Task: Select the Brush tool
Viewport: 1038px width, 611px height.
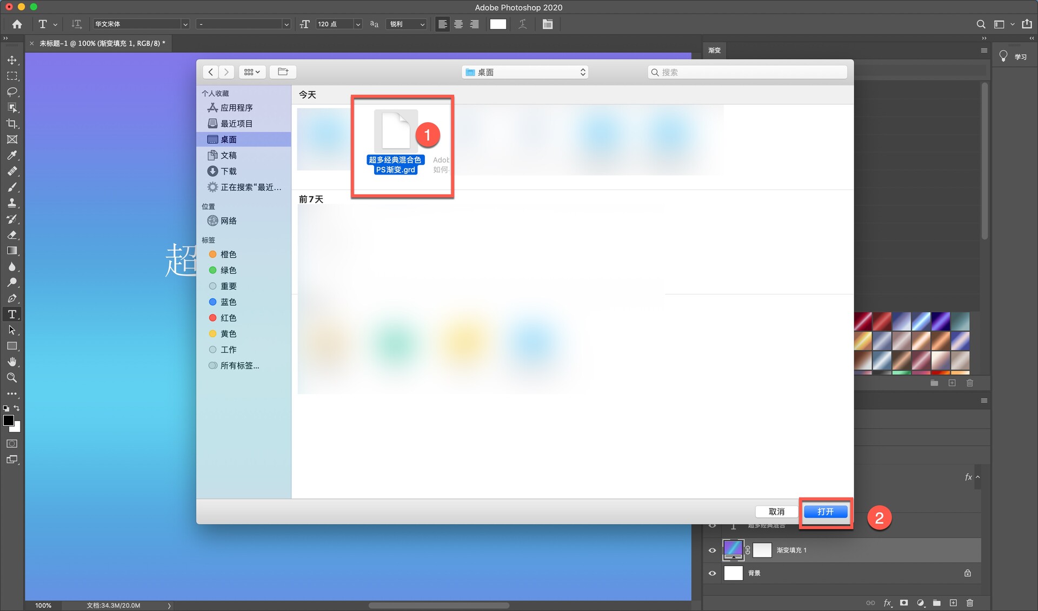Action: click(12, 187)
